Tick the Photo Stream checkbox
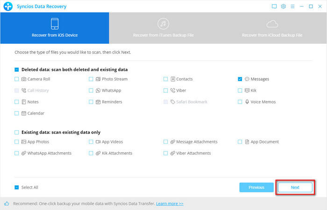Viewport: 327px width, 210px height. 91,79
